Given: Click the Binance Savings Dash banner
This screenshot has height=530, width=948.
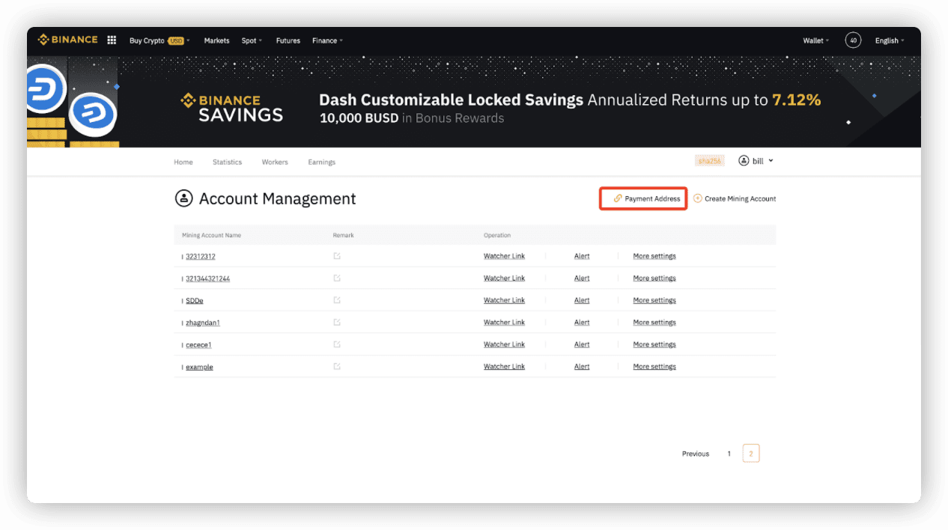Looking at the screenshot, I should (474, 101).
